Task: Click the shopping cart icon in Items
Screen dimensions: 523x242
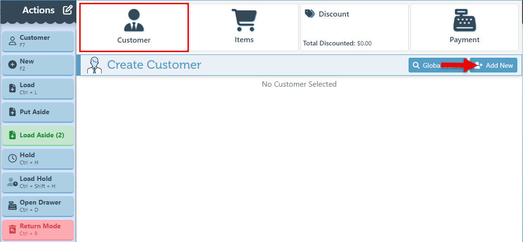Action: (x=244, y=21)
